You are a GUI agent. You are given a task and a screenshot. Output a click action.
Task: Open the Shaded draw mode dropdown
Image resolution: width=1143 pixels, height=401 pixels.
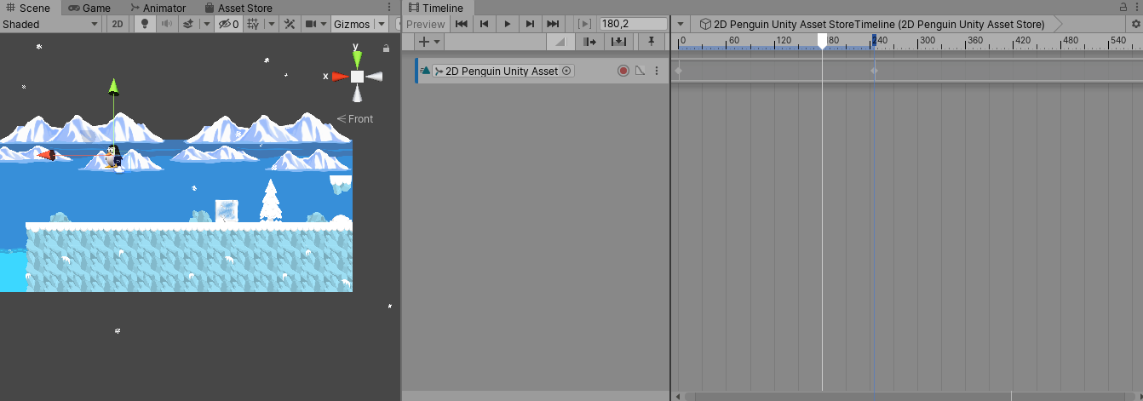[51, 24]
